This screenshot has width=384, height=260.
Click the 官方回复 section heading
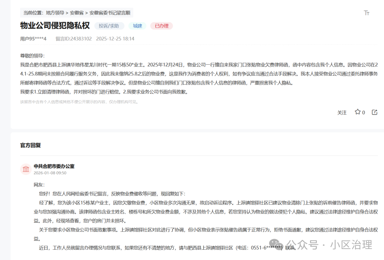pyautogui.click(x=30, y=145)
